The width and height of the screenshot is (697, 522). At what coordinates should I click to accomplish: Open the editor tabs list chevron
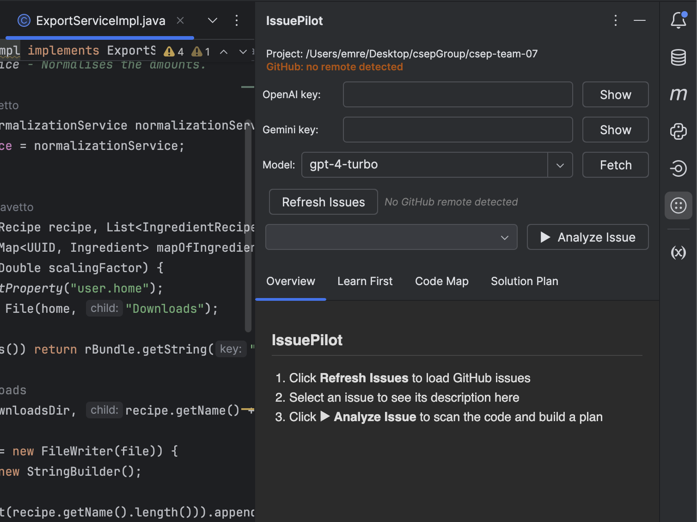pos(213,20)
